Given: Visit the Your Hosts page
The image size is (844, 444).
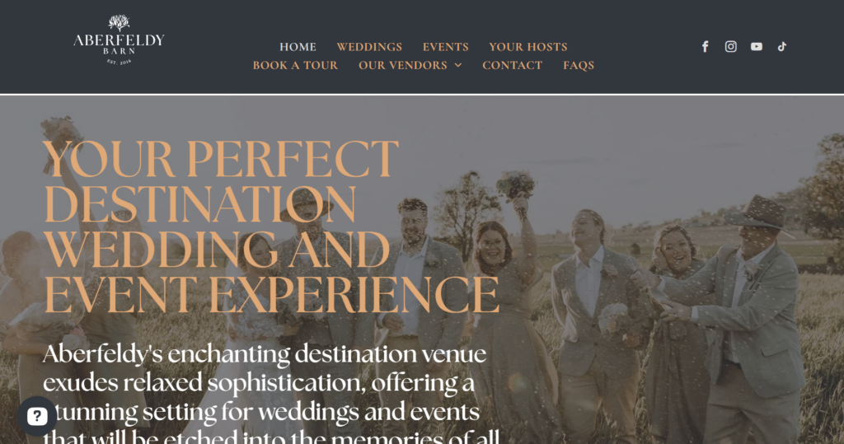Looking at the screenshot, I should pos(528,47).
